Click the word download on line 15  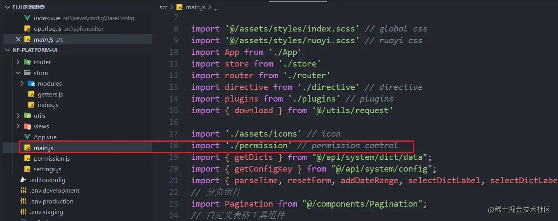coord(253,110)
